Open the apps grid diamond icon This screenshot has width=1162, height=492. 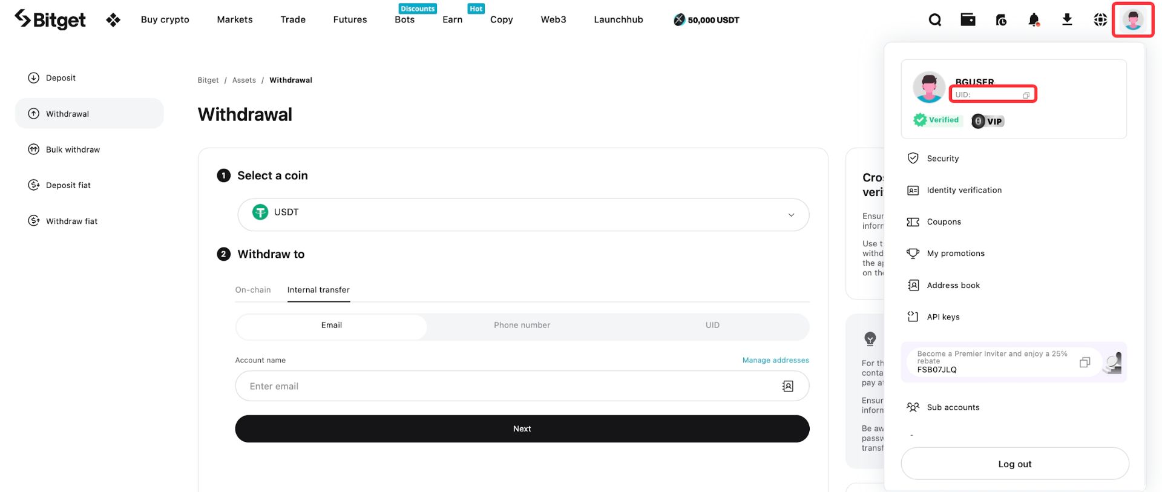coord(113,20)
